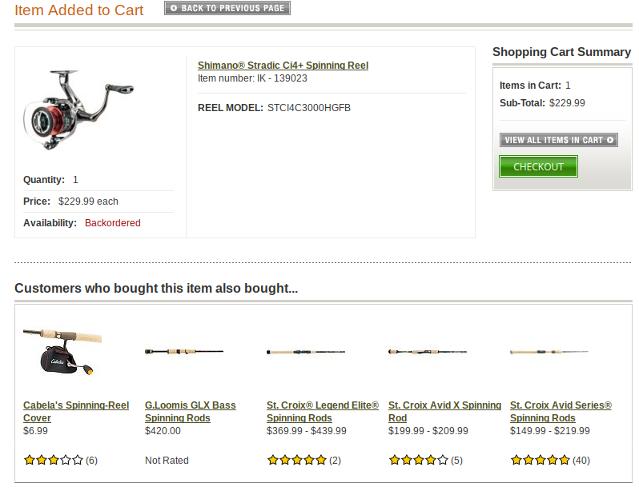This screenshot has width=639, height=491.
Task: Click the Avid Series rods star rating
Action: pyautogui.click(x=540, y=461)
